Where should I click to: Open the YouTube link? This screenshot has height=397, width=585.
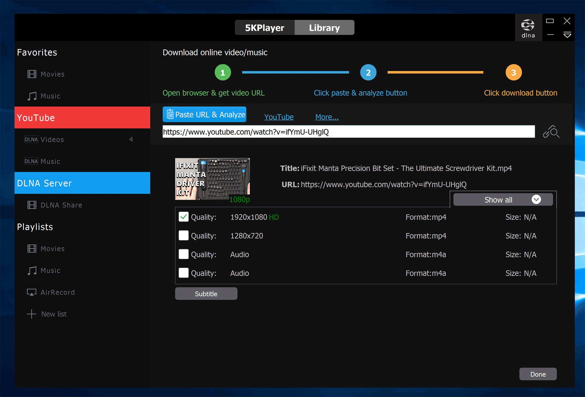click(279, 117)
